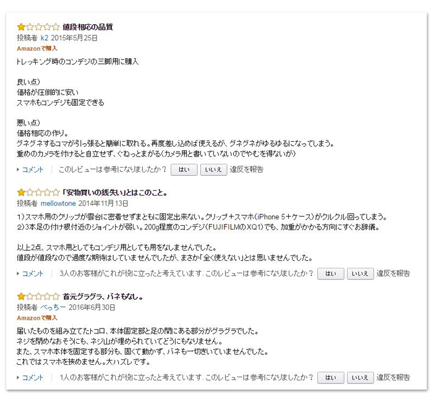Expand コメント under k2's review
433x402 pixels.
(32, 169)
